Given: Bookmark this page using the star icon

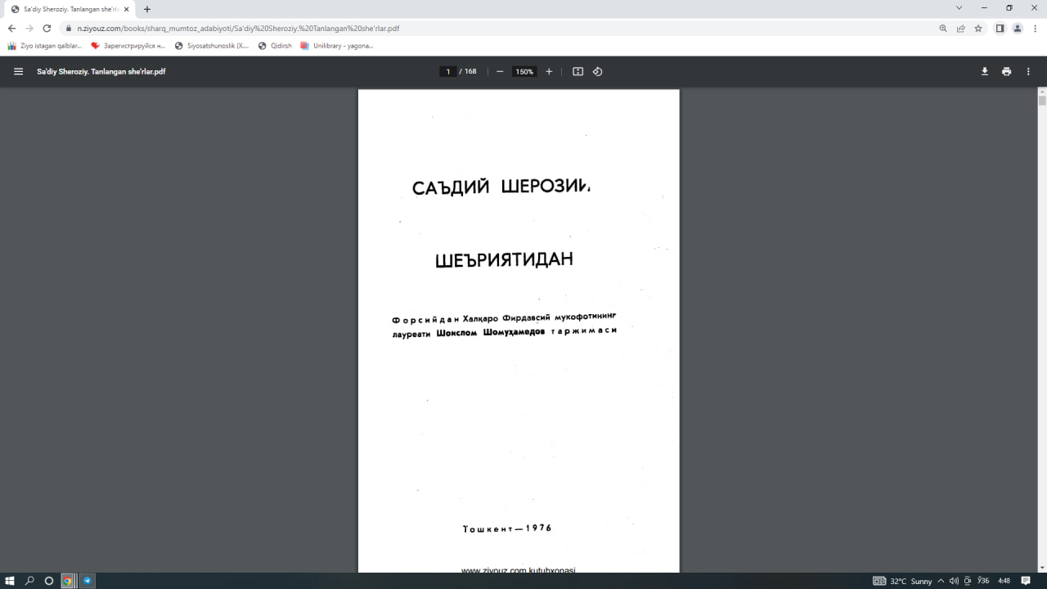Looking at the screenshot, I should point(978,27).
